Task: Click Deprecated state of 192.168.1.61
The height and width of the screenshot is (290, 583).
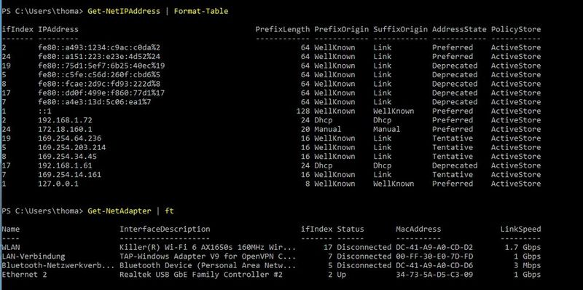Action: click(x=455, y=165)
